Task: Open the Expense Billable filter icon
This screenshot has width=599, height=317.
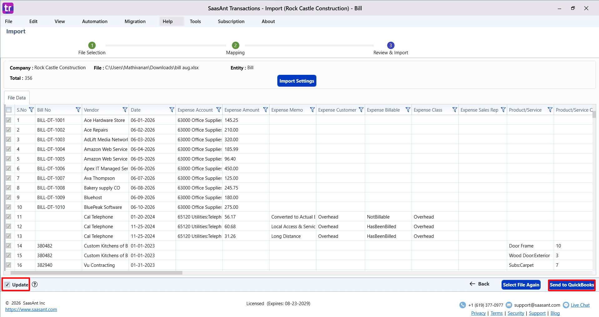Action: point(408,110)
